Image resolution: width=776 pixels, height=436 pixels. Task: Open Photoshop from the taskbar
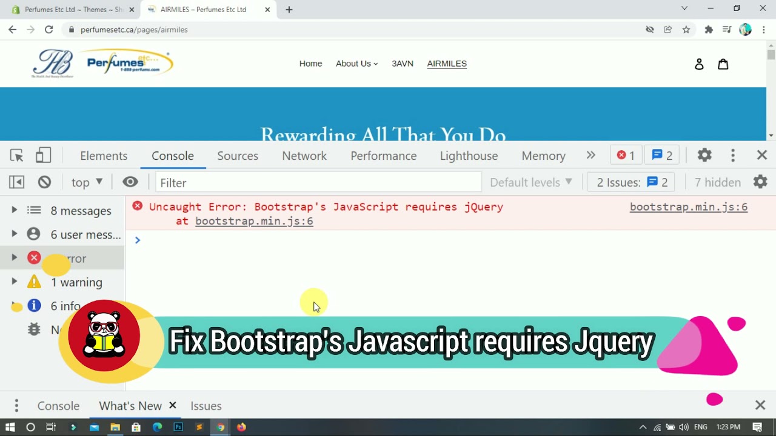(178, 427)
